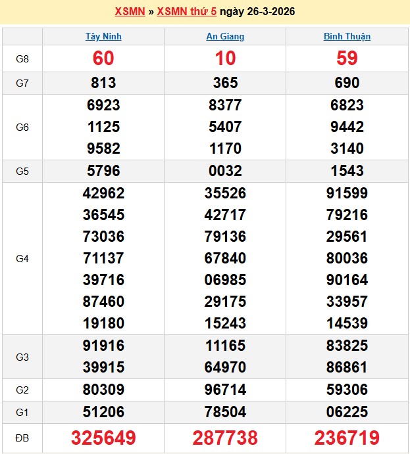Open the Tây Ninh province link
The image size is (410, 454).
[103, 36]
